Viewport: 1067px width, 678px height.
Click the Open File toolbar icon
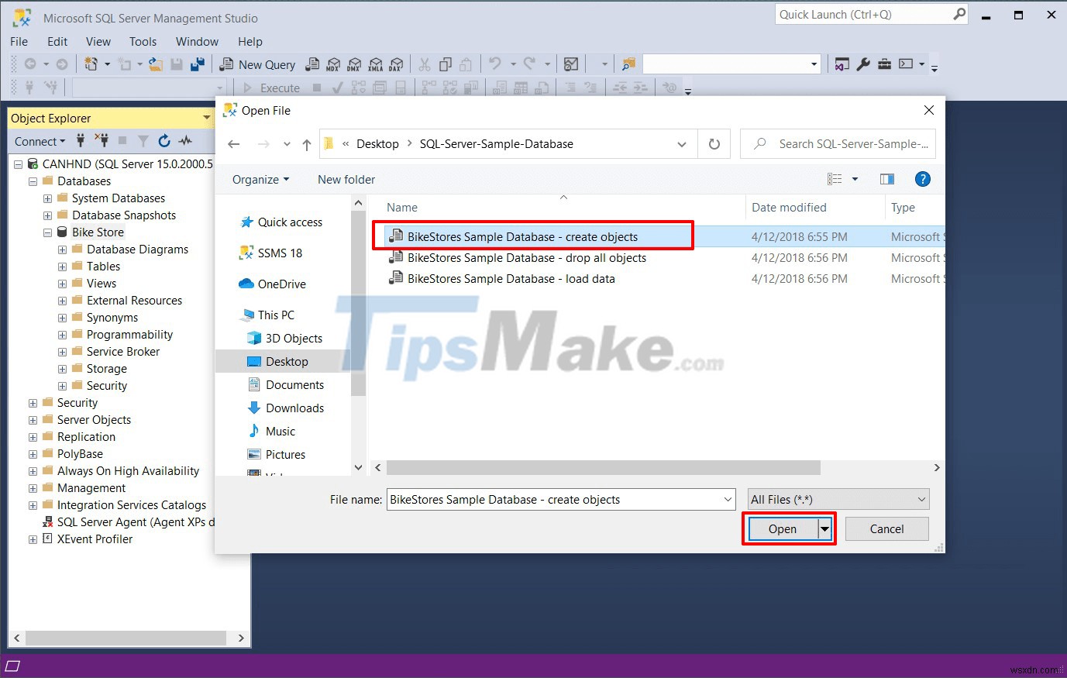[156, 64]
